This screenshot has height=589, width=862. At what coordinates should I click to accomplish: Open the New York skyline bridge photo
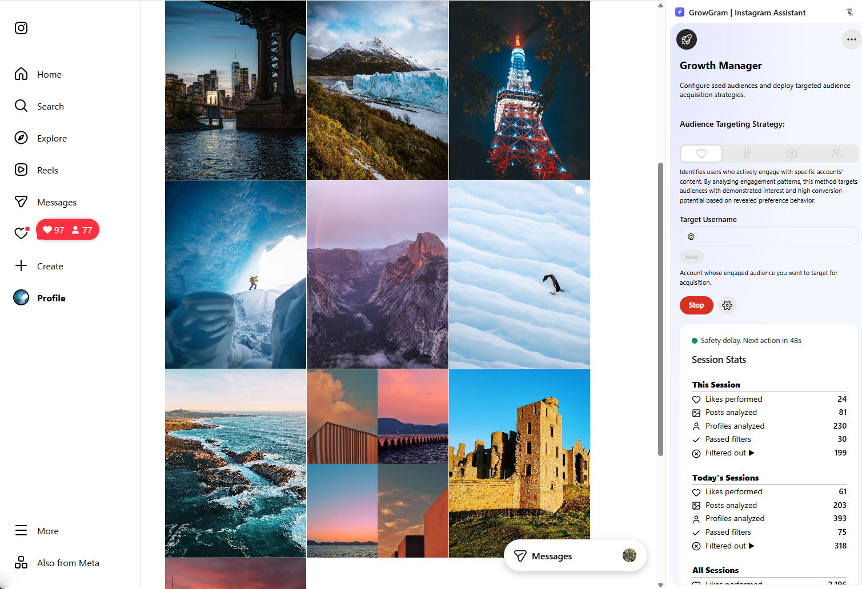(235, 90)
